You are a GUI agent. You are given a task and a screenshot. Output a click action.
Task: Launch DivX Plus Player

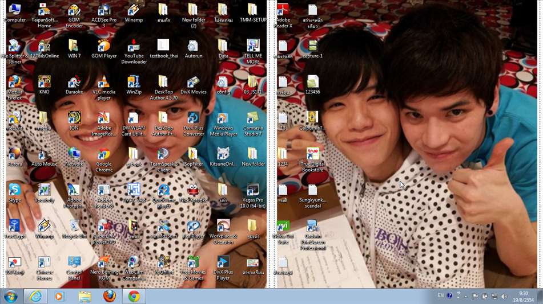coord(223,268)
